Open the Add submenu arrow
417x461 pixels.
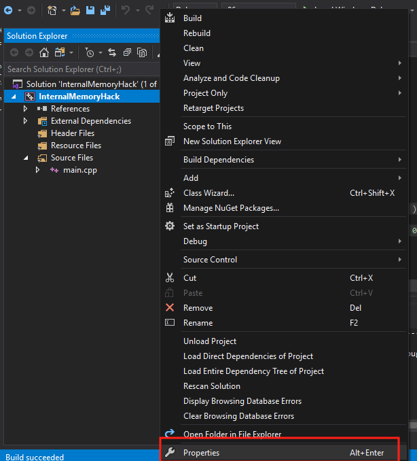pyautogui.click(x=399, y=178)
